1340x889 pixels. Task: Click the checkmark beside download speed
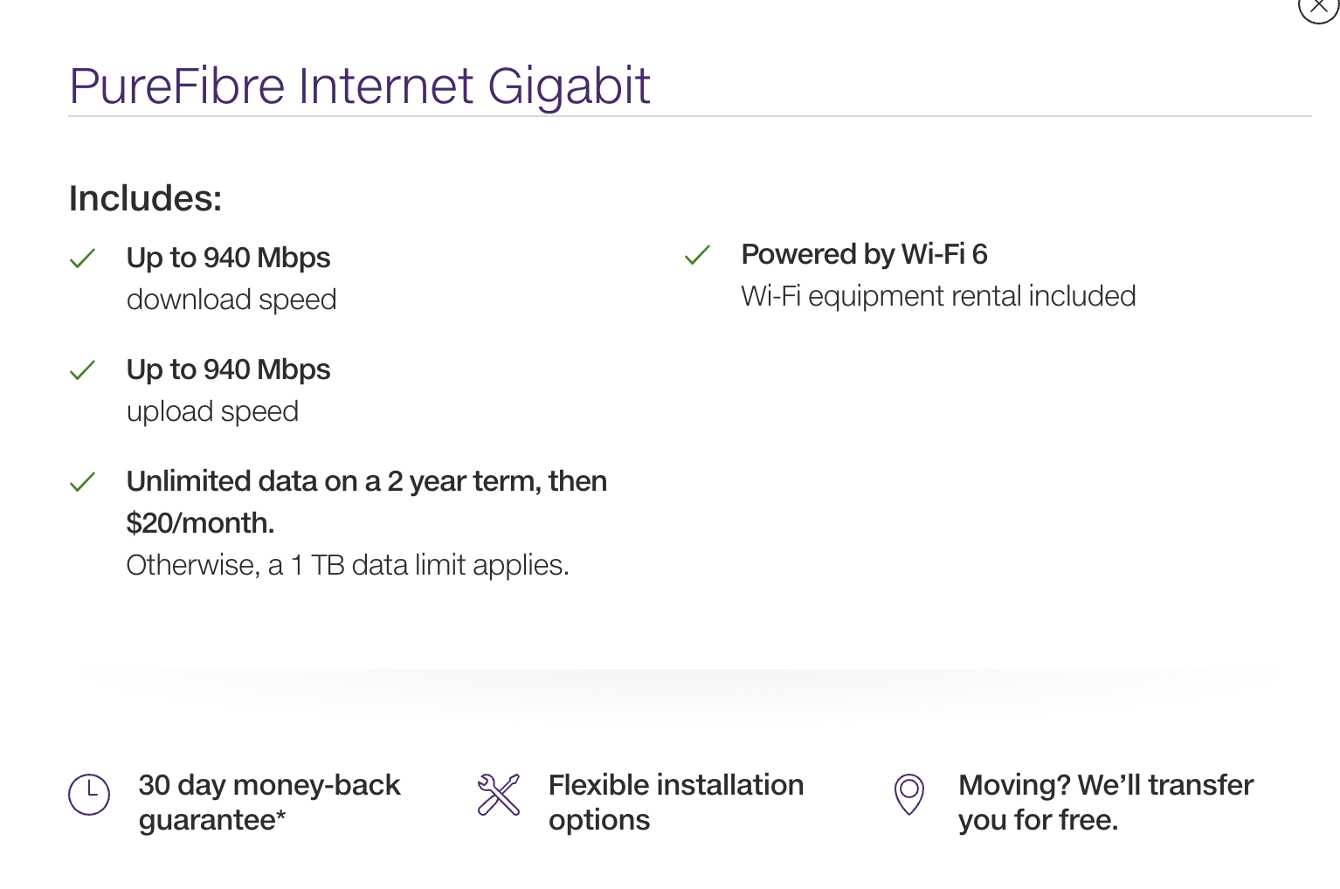[82, 258]
